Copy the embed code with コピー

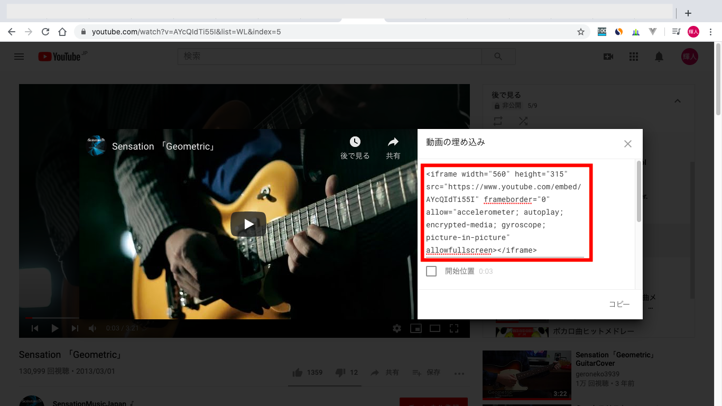click(x=619, y=304)
